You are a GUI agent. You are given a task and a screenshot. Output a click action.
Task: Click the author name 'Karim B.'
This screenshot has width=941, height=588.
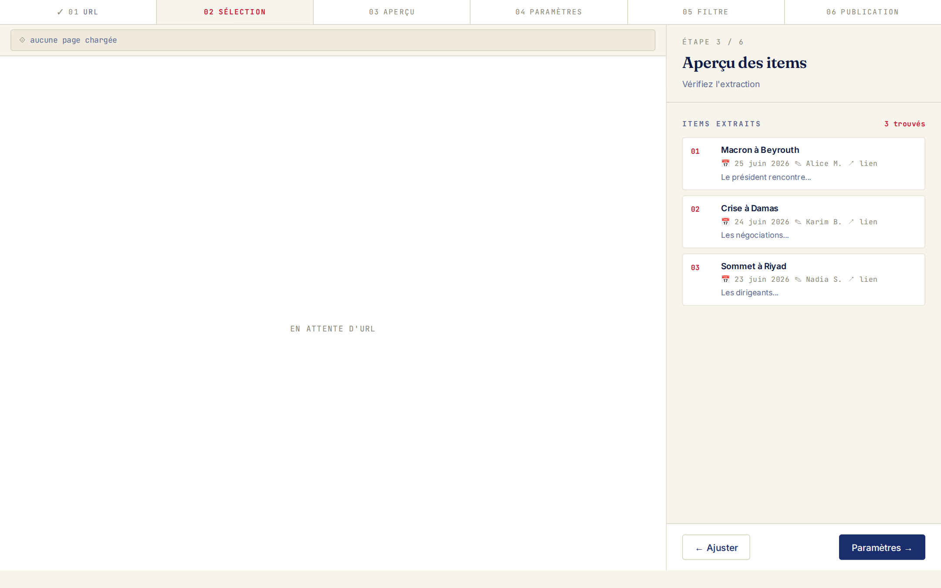click(824, 222)
